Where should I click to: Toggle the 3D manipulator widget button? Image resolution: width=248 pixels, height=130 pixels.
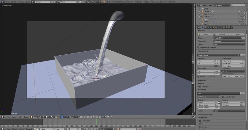(59, 117)
